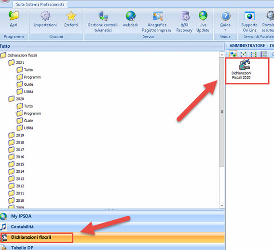Open the 2019 folder
This screenshot has width=274, height=250.
(16, 135)
